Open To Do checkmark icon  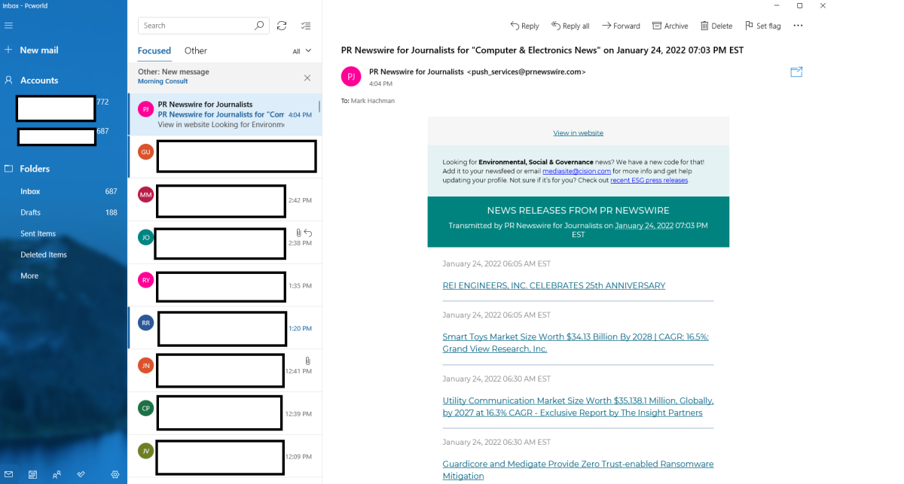click(81, 474)
